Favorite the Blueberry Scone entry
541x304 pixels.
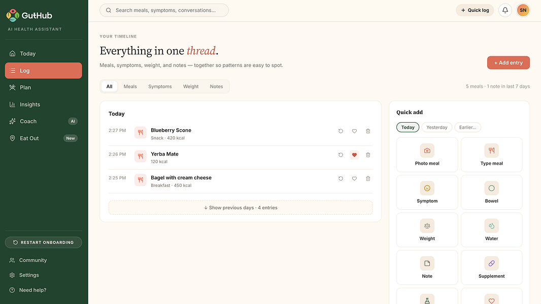coord(354,131)
